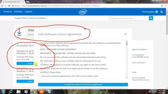Image resolution: width=168 pixels, height=94 pixels.
Task: Bookmark this page with star icon
Action: click(162, 6)
